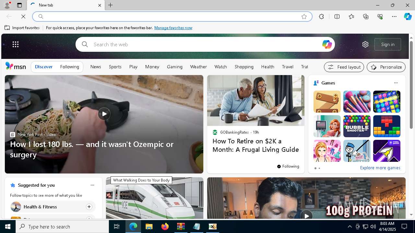
Task: Open the Collections icon
Action: coord(366,17)
